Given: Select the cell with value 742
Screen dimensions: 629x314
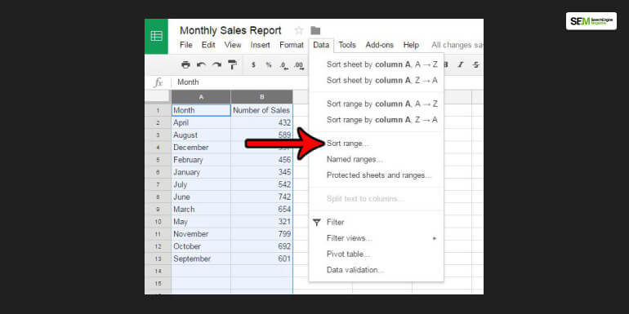Looking at the screenshot, I should click(262, 197).
